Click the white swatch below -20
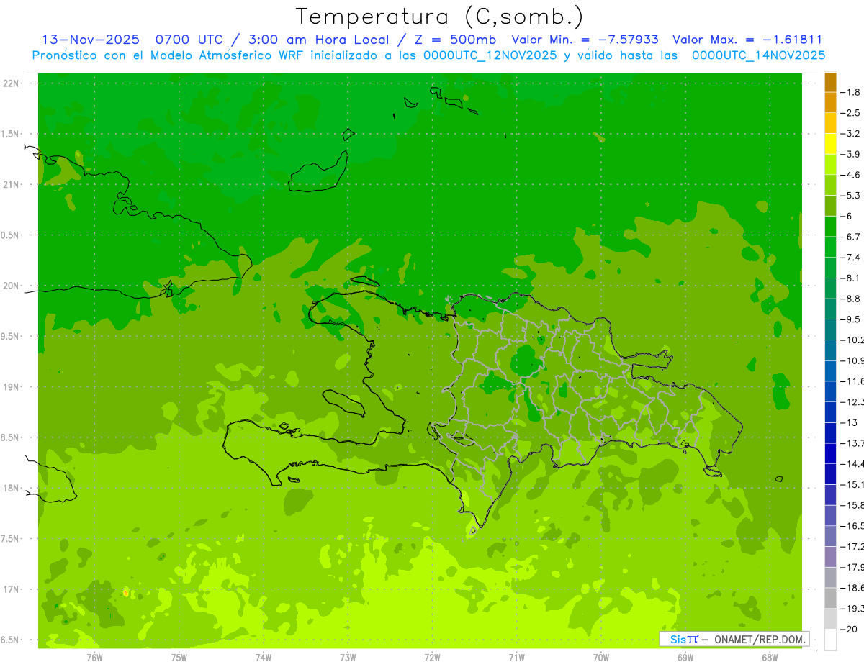This screenshot has height=667, width=864. pos(830,640)
